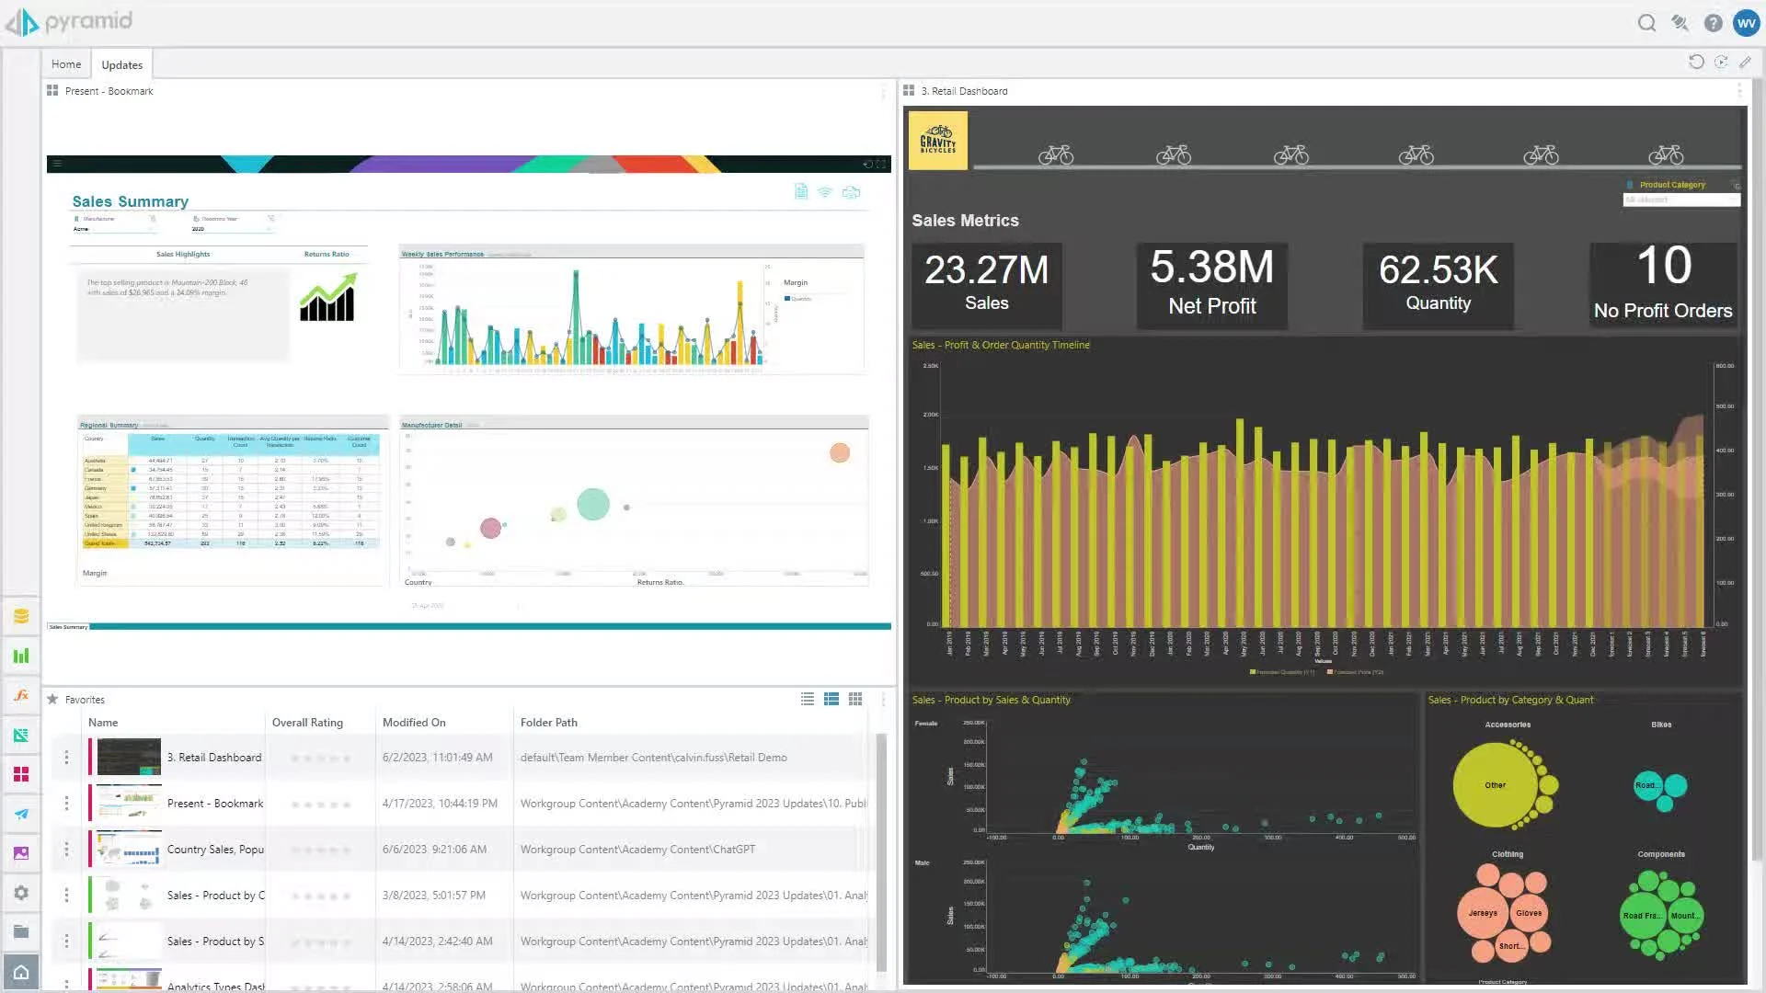
Task: Switch Favorites to detailed list view
Action: 831,700
